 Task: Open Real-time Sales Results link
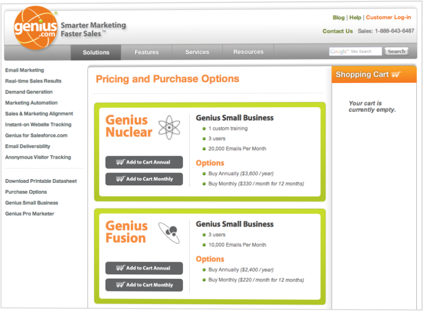coord(33,81)
